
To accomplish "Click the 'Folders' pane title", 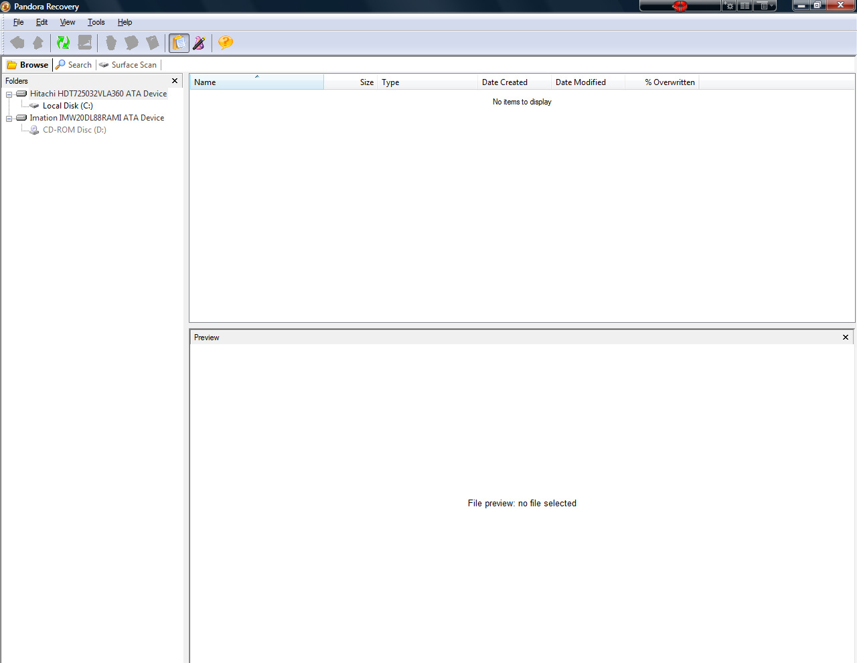I will click(x=17, y=81).
